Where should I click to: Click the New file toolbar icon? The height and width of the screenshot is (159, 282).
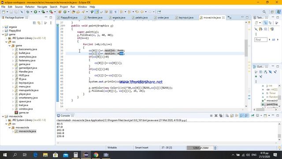[x=4, y=12]
